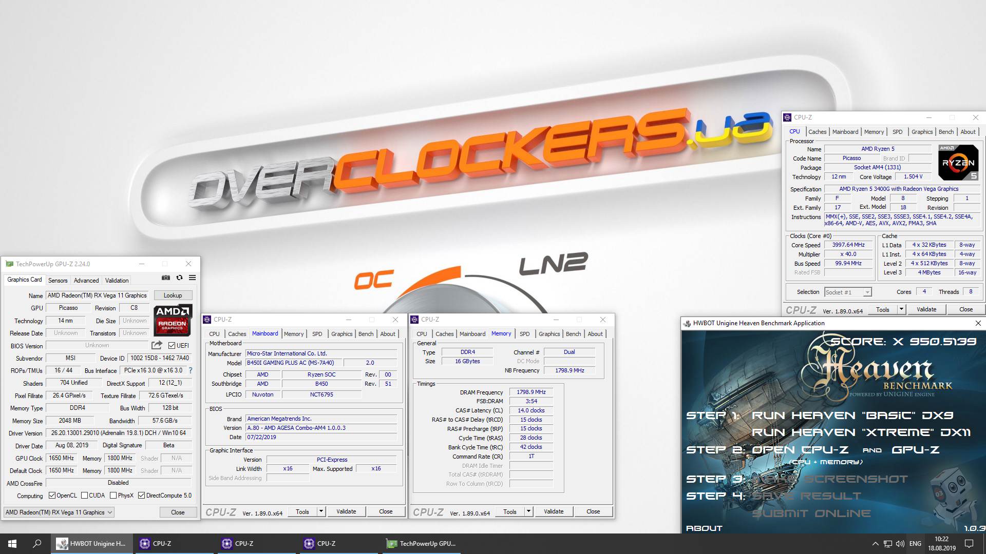
Task: Click the AMD Radeon Graphics logo
Action: coord(173,321)
